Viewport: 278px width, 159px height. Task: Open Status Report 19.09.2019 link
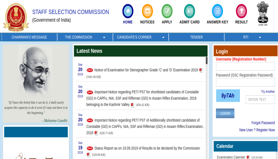pyautogui.click(x=147, y=148)
